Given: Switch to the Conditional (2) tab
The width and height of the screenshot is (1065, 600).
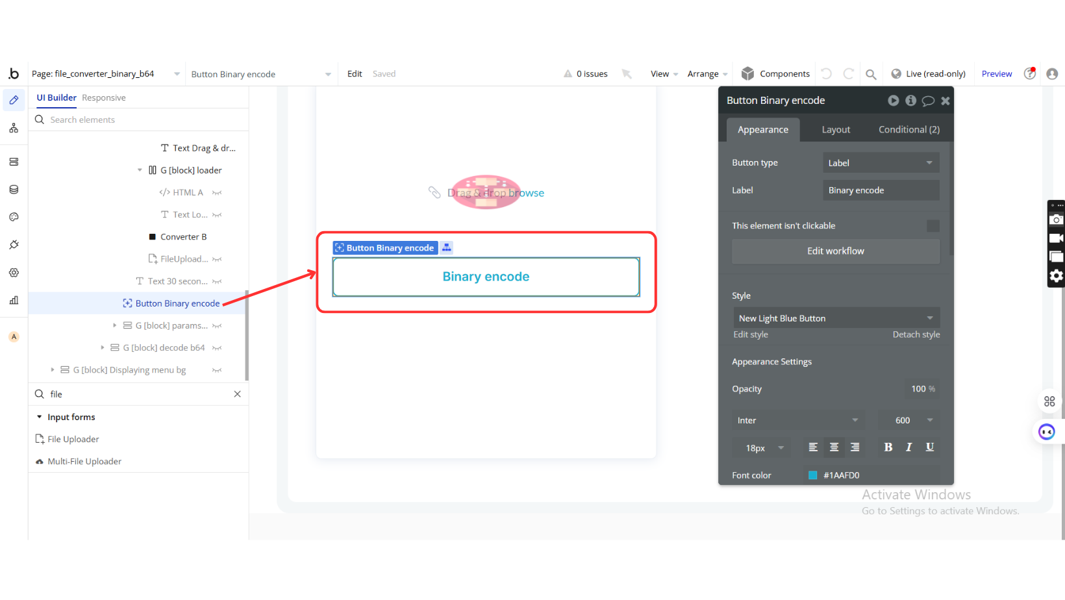Looking at the screenshot, I should [x=909, y=130].
